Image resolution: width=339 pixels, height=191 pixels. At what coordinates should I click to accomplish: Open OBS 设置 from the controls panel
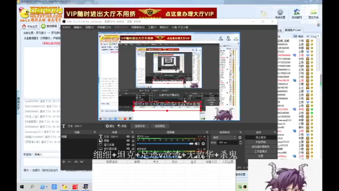coord(261,156)
